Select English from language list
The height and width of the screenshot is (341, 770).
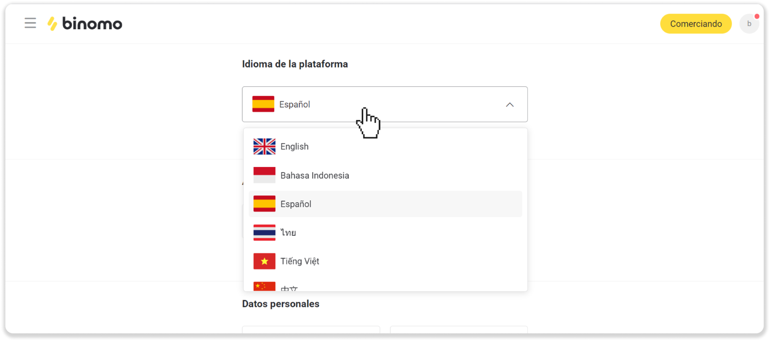coord(294,147)
